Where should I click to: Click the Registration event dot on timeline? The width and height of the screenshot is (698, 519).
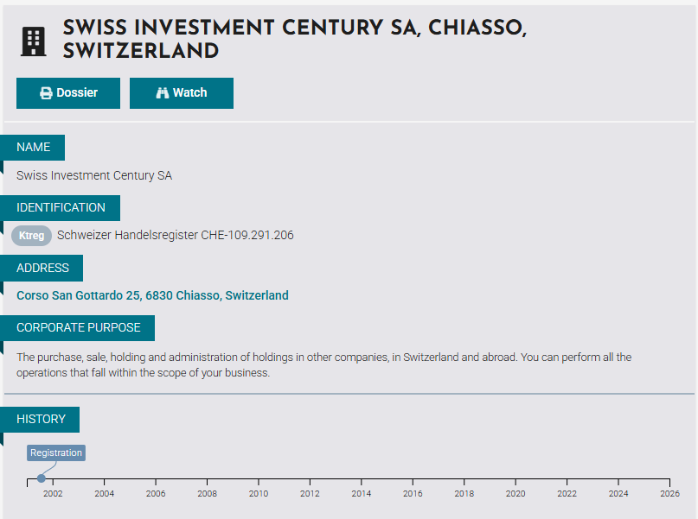[42, 478]
